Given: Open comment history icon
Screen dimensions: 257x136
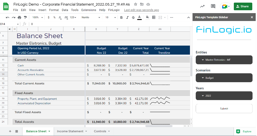Looking at the screenshot, I should pyautogui.click(x=213, y=6).
